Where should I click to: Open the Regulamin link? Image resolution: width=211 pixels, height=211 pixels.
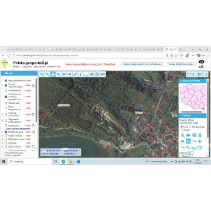point(26,66)
